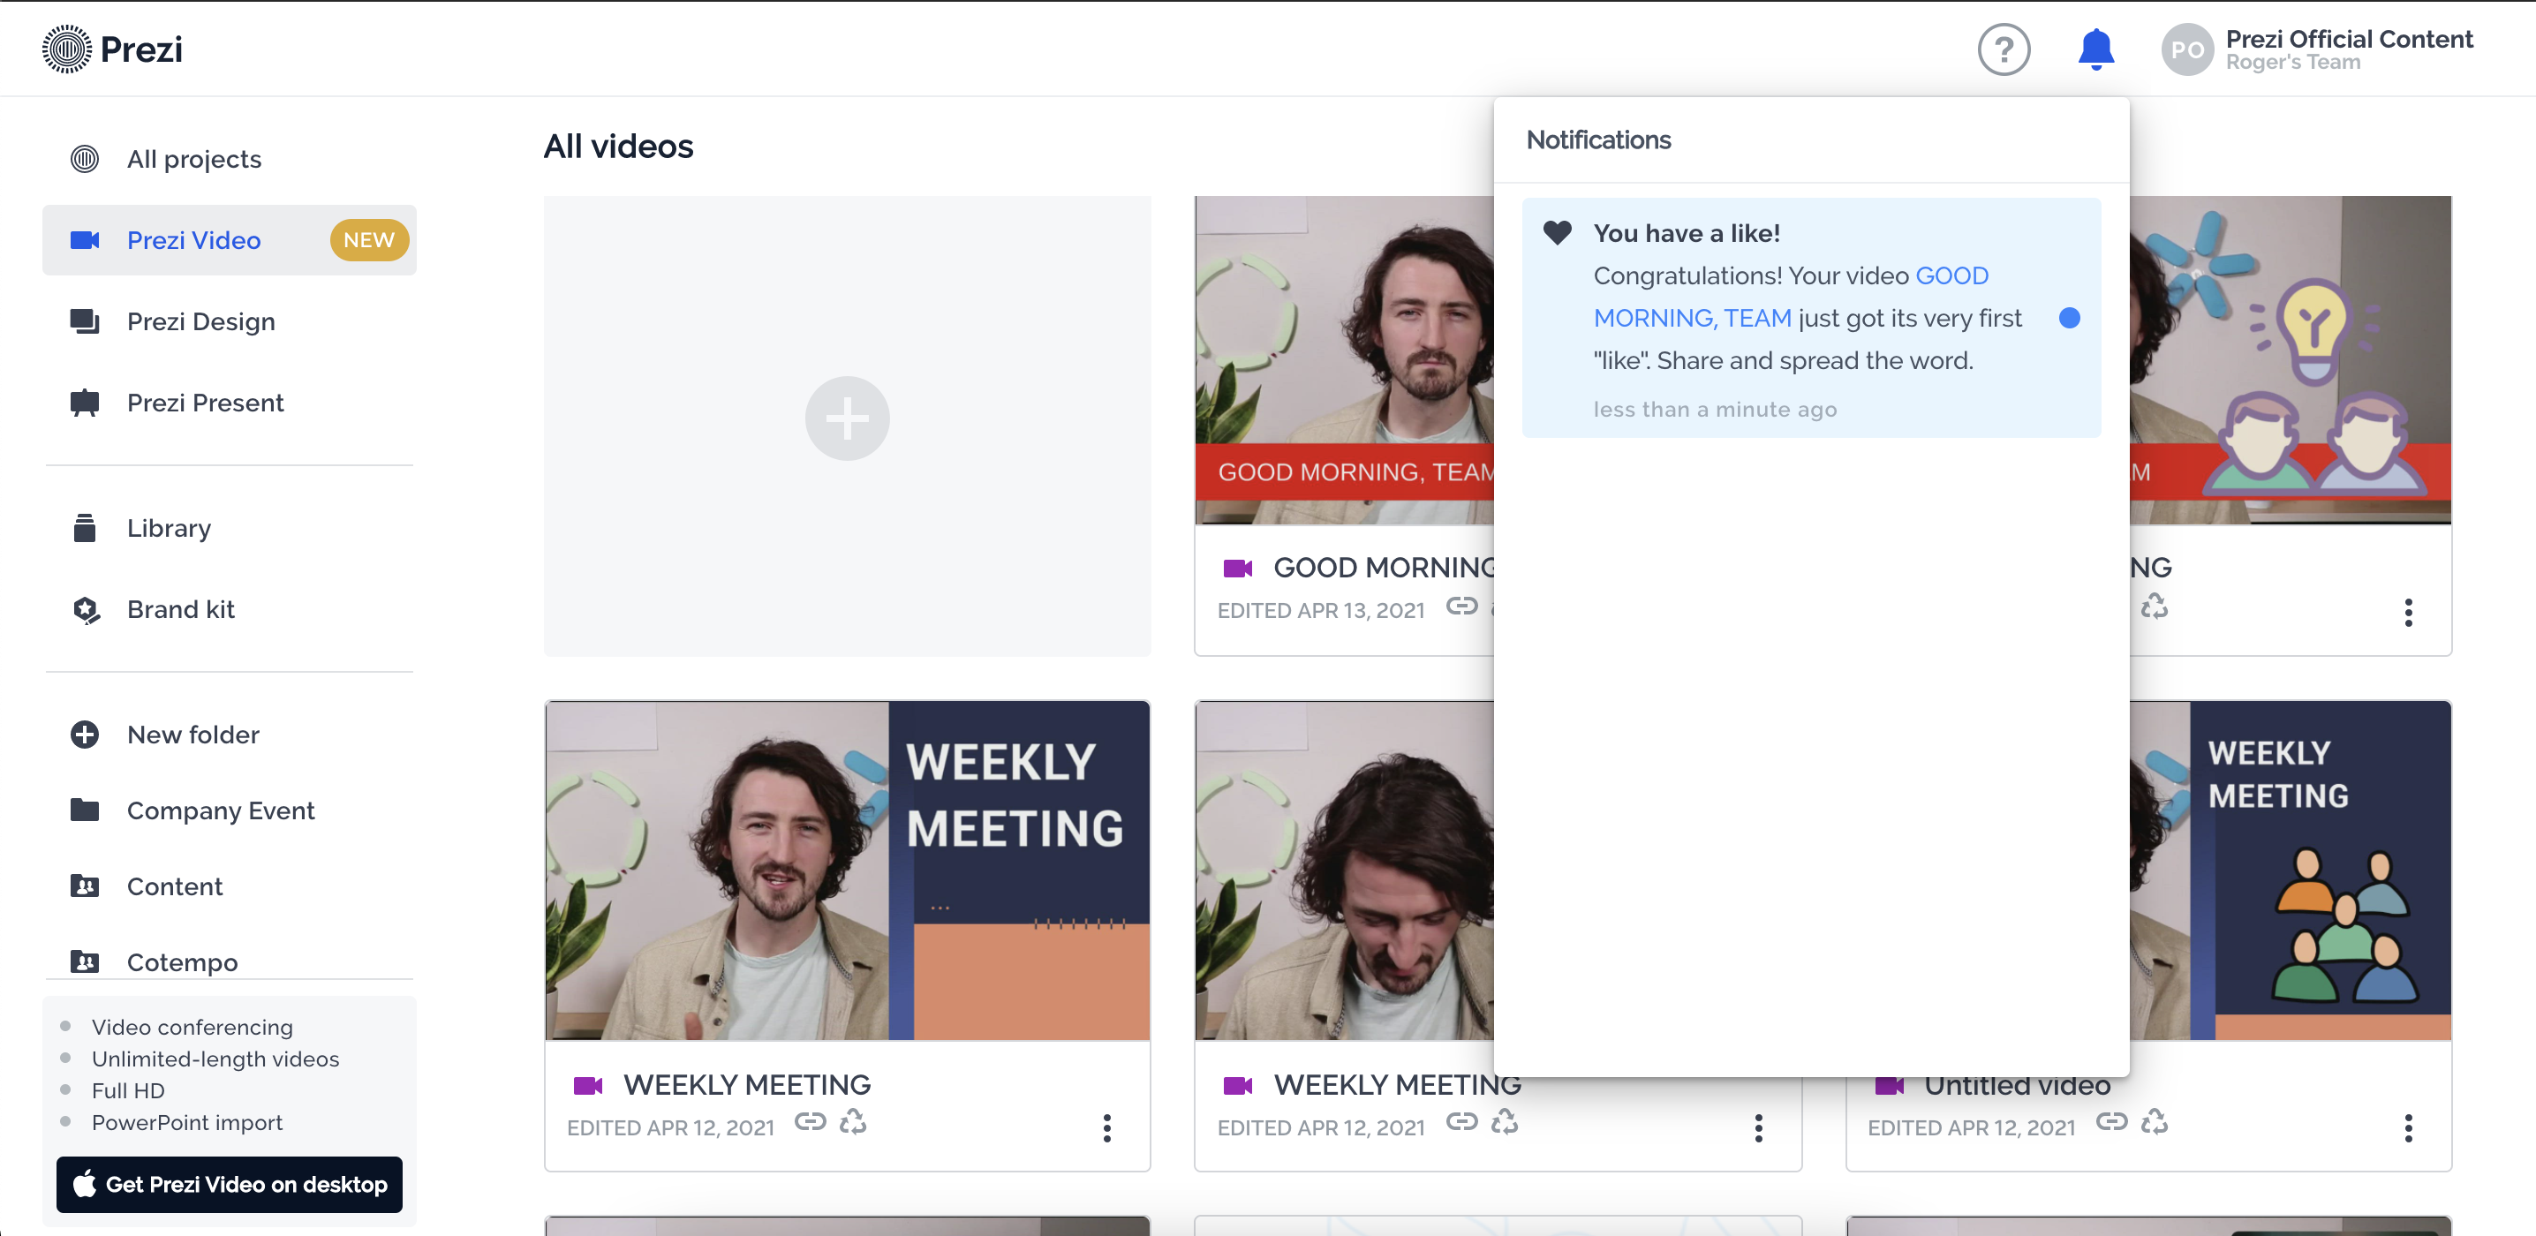The height and width of the screenshot is (1236, 2536).
Task: Open three-dot menu on Untitled video
Action: [2408, 1127]
